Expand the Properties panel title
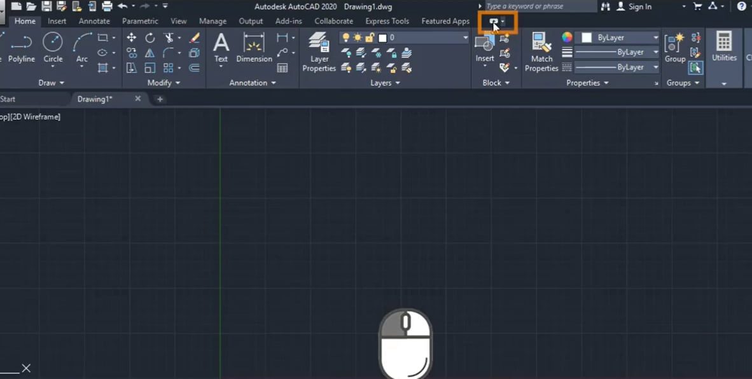This screenshot has width=752, height=379. [x=587, y=83]
